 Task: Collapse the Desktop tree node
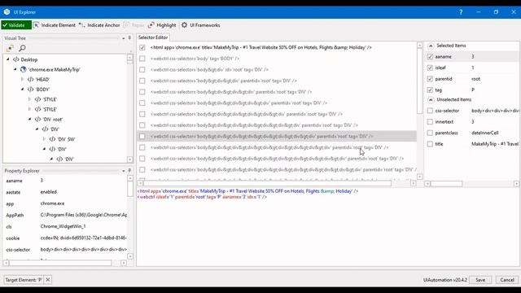point(8,59)
